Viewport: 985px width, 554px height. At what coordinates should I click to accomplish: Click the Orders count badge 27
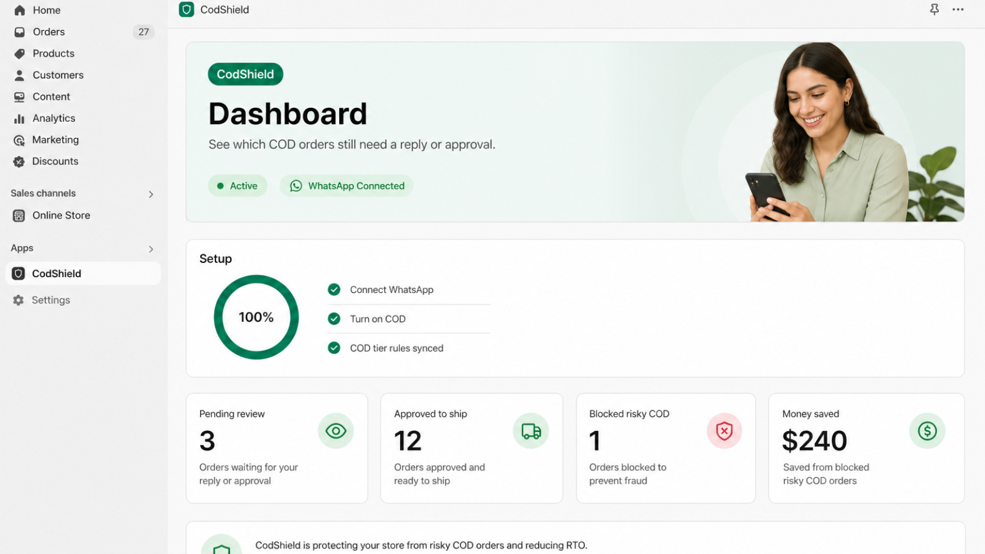(143, 32)
